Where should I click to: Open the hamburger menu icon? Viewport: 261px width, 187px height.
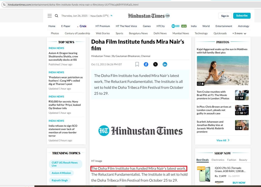50,16
